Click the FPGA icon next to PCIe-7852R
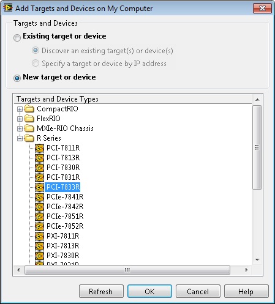 [x=39, y=226]
